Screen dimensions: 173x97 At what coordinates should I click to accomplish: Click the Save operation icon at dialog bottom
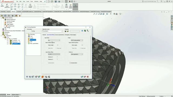[x=27, y=77]
